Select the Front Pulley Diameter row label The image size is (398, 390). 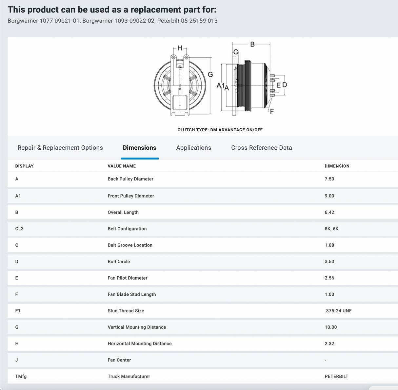point(131,196)
